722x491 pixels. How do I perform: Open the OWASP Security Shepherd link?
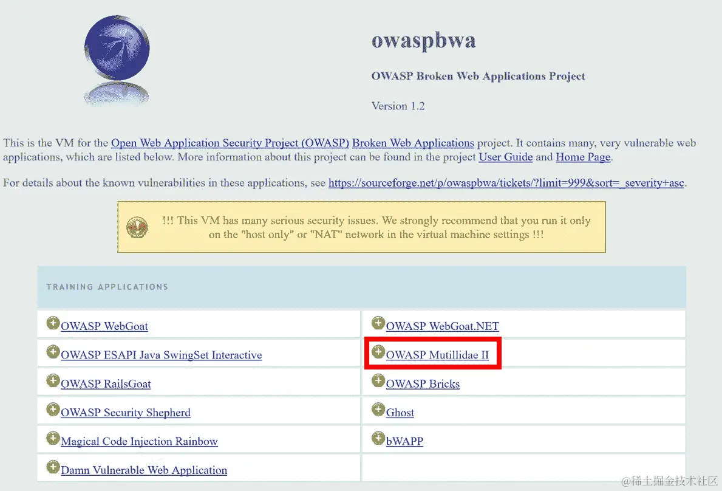[x=126, y=413]
